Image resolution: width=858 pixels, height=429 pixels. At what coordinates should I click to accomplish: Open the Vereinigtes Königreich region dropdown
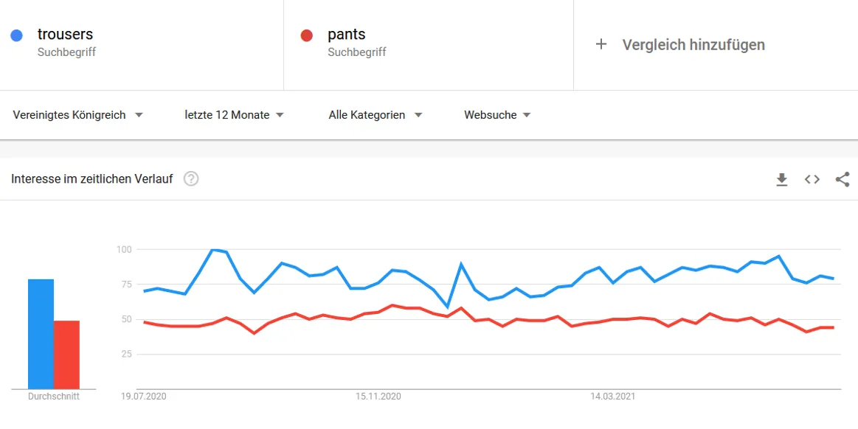tap(77, 115)
